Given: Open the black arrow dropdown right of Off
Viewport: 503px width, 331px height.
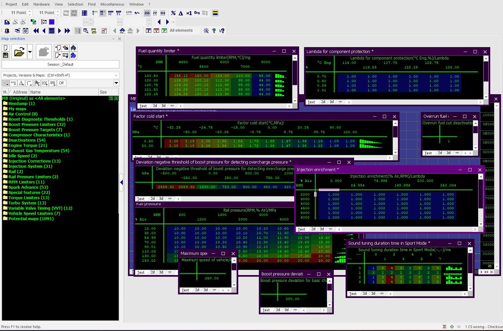Looking at the screenshot, I should [x=116, y=83].
